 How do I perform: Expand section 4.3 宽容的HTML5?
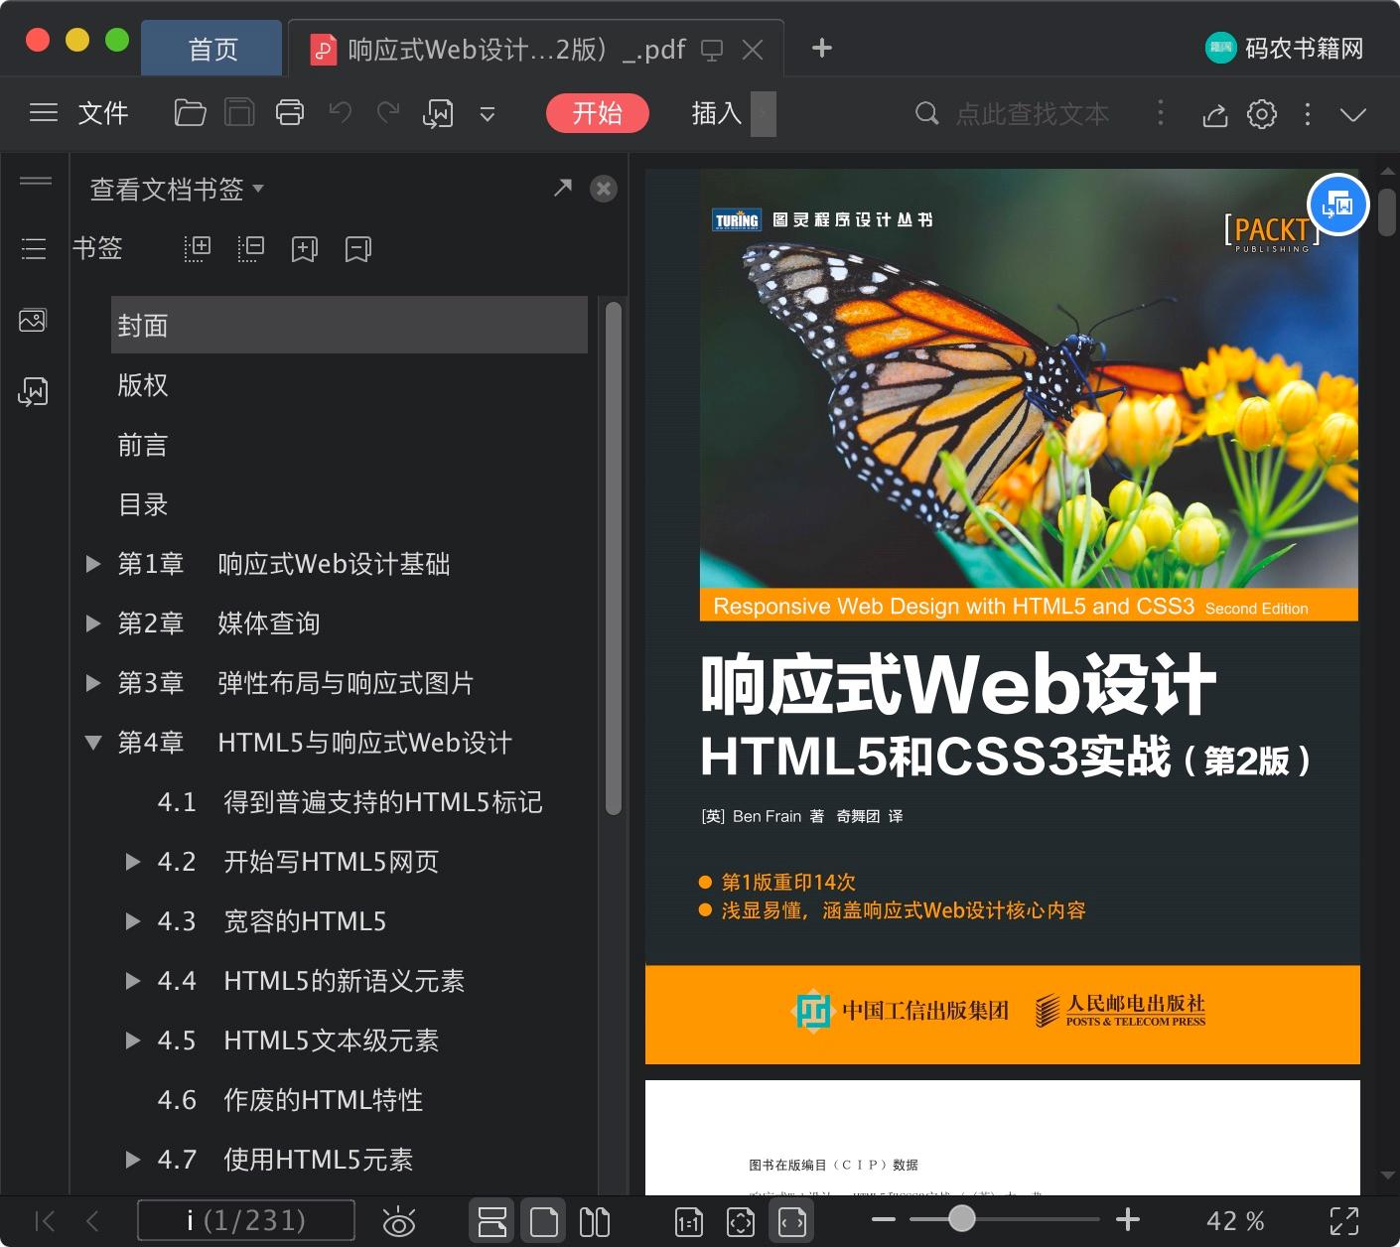point(133,921)
